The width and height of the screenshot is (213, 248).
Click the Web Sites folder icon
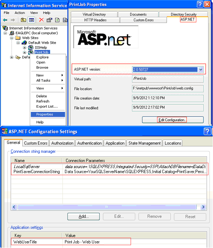pyautogui.click(x=18, y=38)
